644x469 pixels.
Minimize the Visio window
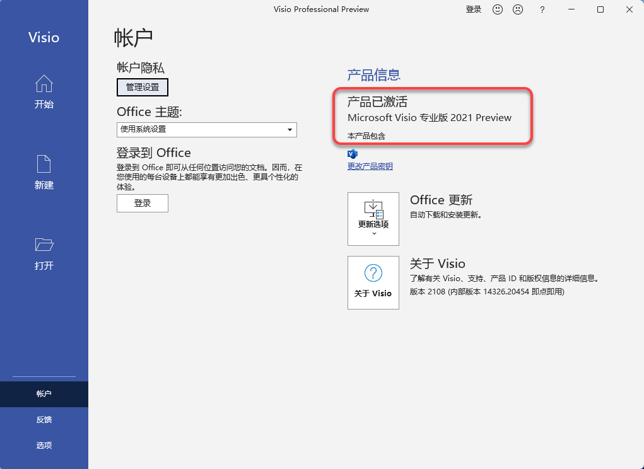pos(571,9)
